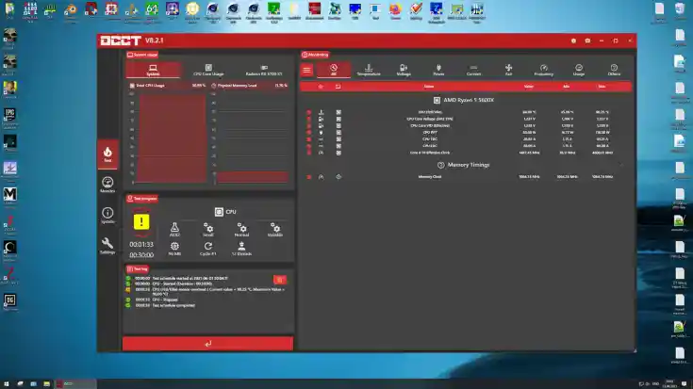Open the System info sidebar icon
The image size is (693, 389).
click(x=107, y=215)
